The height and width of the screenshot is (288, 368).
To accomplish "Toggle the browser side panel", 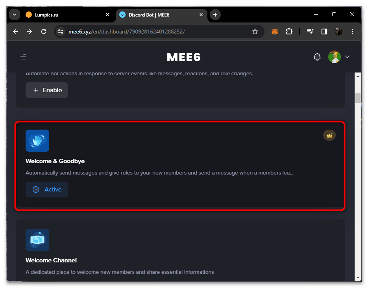I will 324,32.
